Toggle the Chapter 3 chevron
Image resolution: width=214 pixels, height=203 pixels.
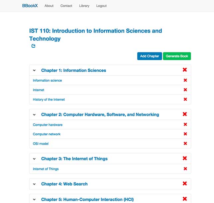coord(34,159)
